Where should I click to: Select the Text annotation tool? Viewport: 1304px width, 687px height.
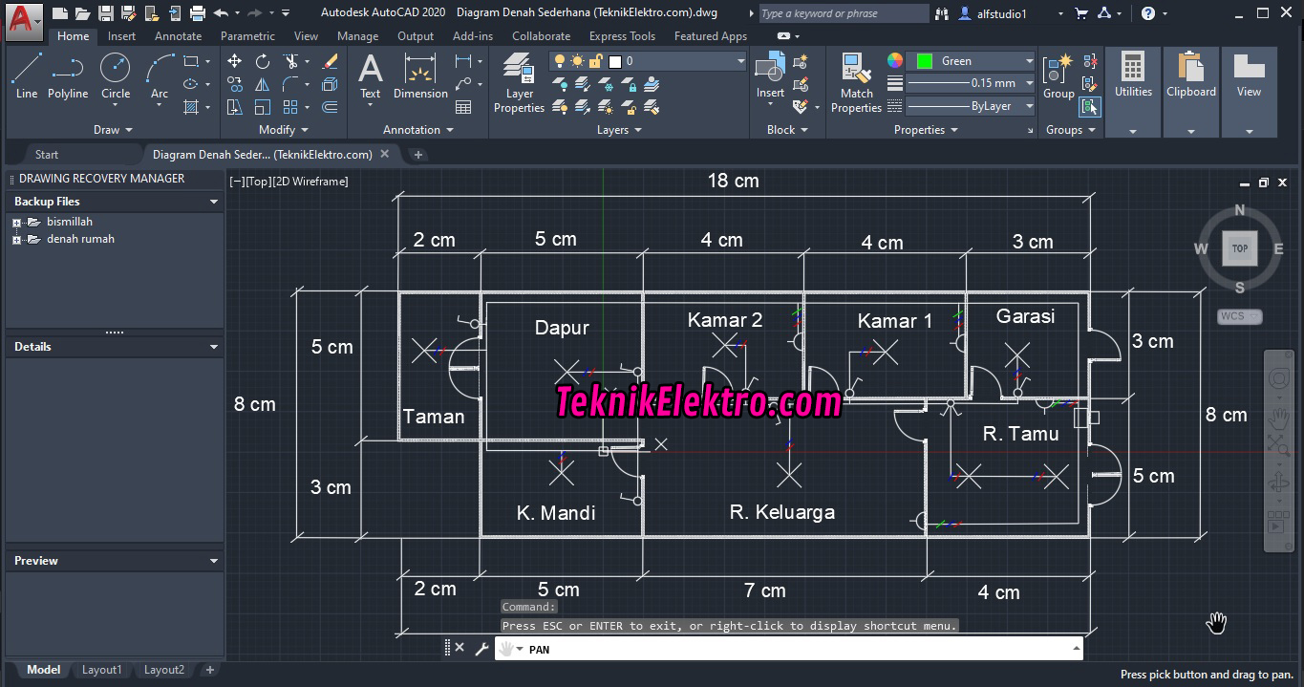[370, 76]
